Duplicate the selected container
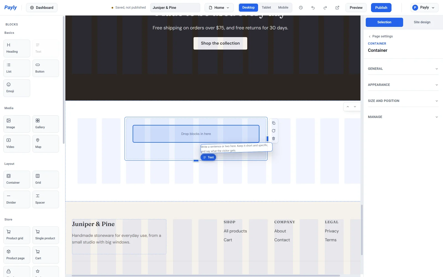 click(274, 123)
